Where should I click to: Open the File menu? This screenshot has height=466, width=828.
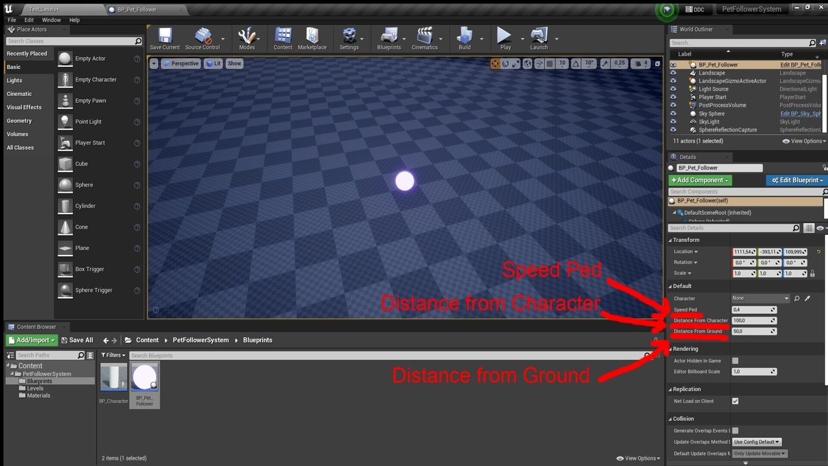[x=12, y=20]
